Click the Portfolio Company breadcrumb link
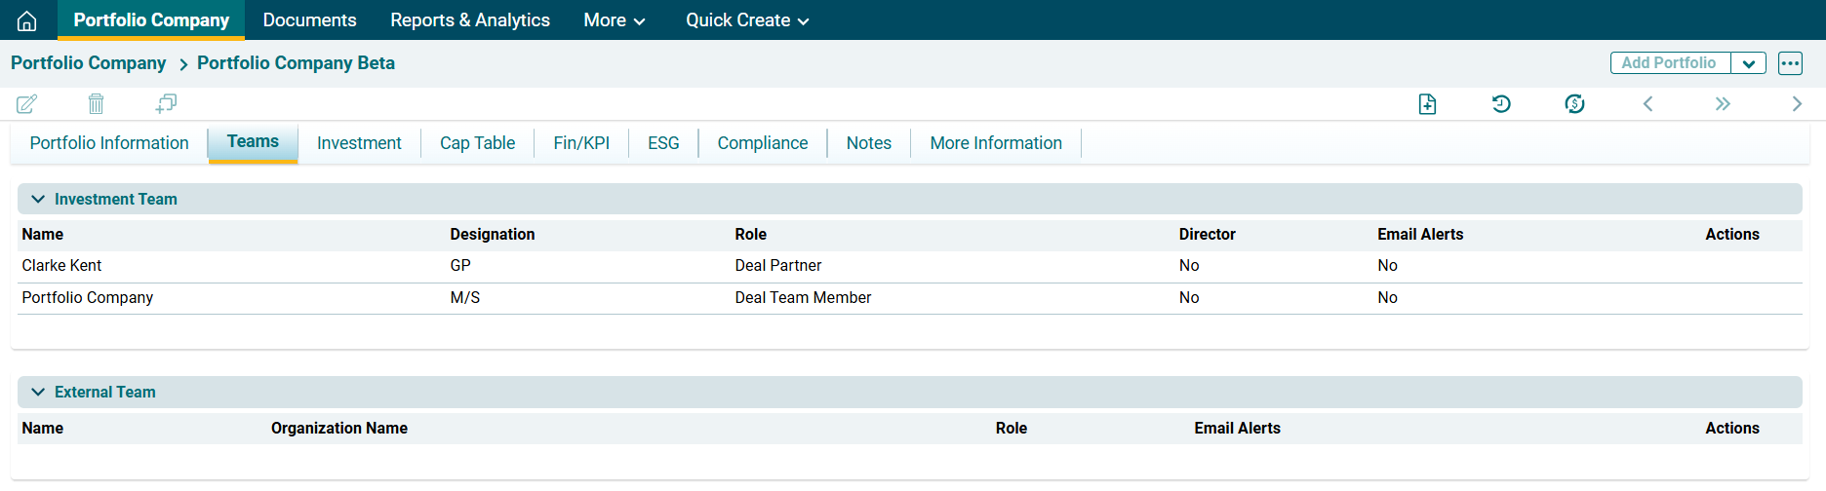 [x=89, y=63]
